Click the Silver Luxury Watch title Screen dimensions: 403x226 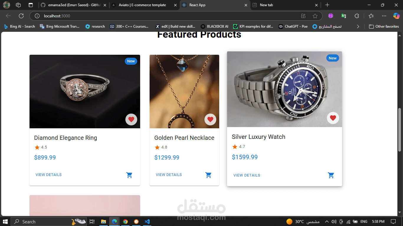[x=258, y=137]
